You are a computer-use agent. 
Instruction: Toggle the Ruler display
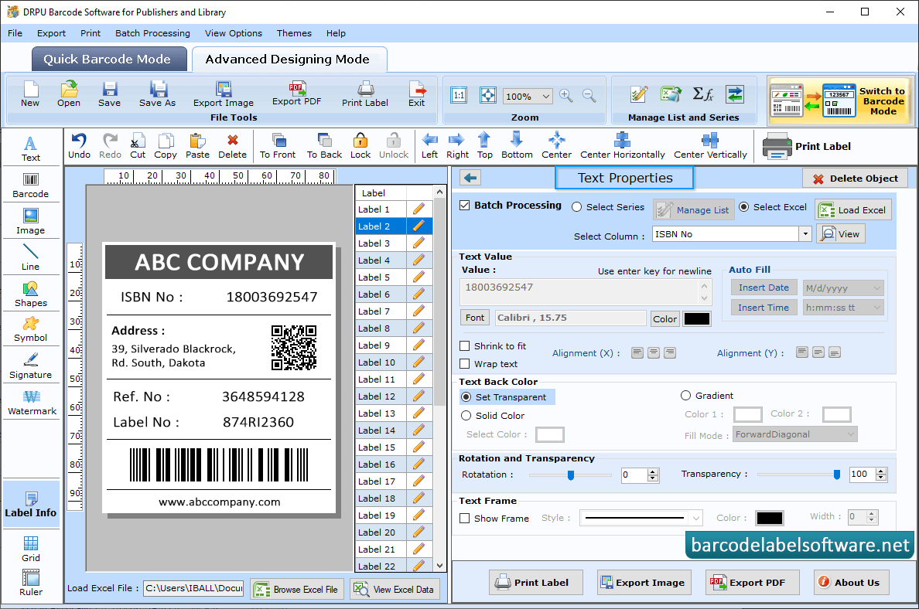[30, 583]
